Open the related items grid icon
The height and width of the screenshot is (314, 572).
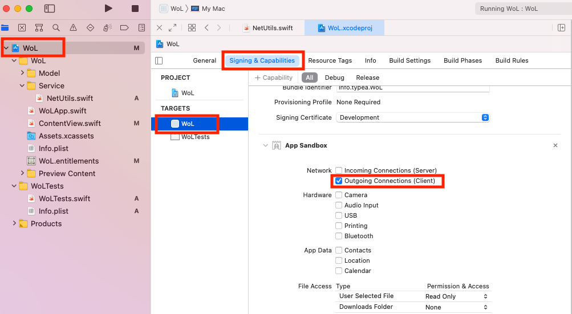(x=192, y=28)
